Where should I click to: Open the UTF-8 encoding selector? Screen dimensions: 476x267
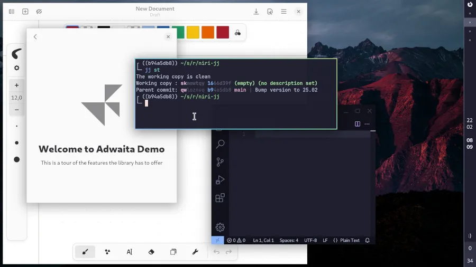point(310,241)
